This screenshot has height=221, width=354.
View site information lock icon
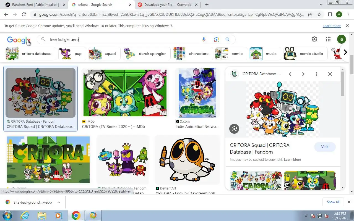click(x=35, y=14)
